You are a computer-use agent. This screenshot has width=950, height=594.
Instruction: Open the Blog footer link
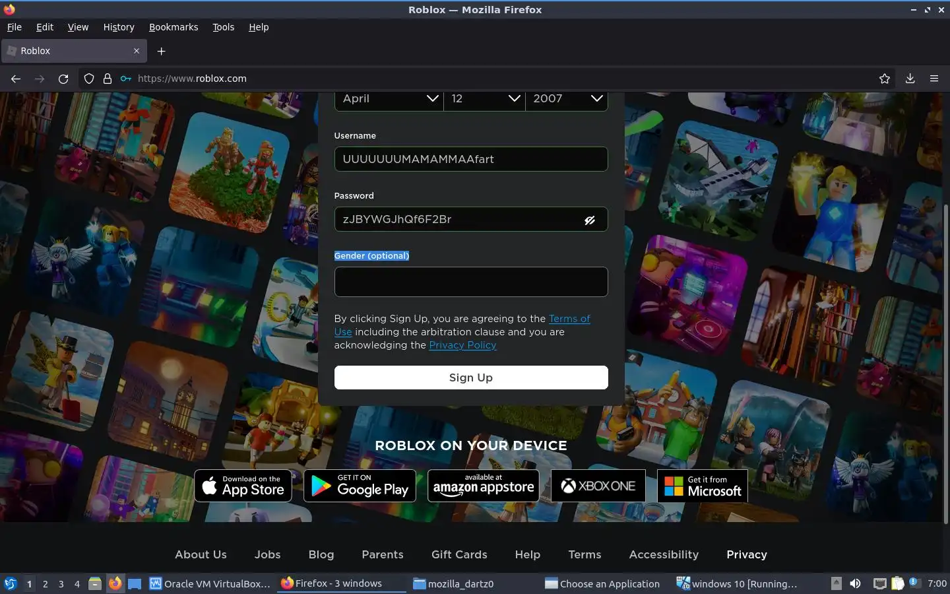[321, 554]
